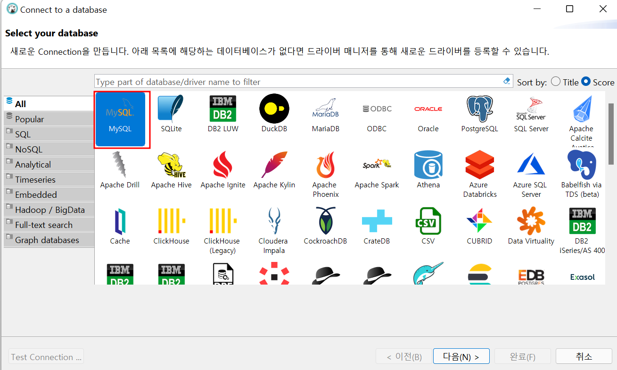Image resolution: width=617 pixels, height=370 pixels.
Task: Pick the Azure SQL Server driver
Action: 531,175
